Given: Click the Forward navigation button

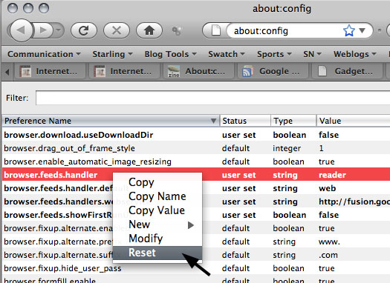Looking at the screenshot, I should tap(43, 30).
